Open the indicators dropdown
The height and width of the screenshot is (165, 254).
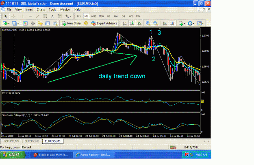click(182, 23)
